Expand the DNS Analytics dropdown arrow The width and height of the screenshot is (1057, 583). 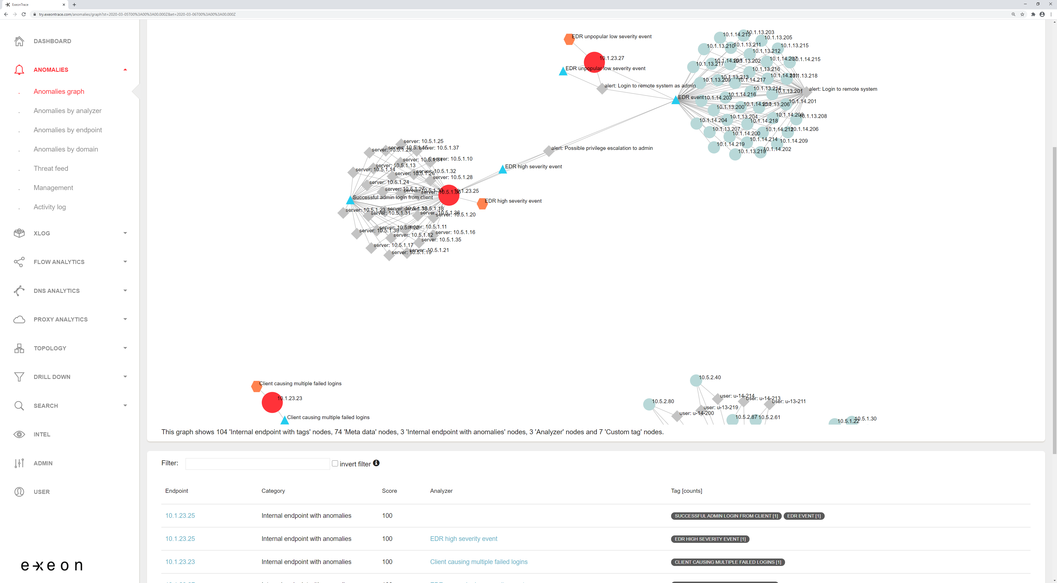tap(125, 291)
